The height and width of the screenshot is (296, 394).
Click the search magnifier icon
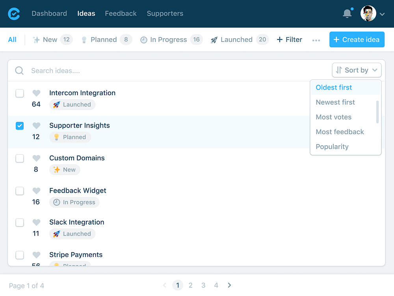[x=19, y=70]
